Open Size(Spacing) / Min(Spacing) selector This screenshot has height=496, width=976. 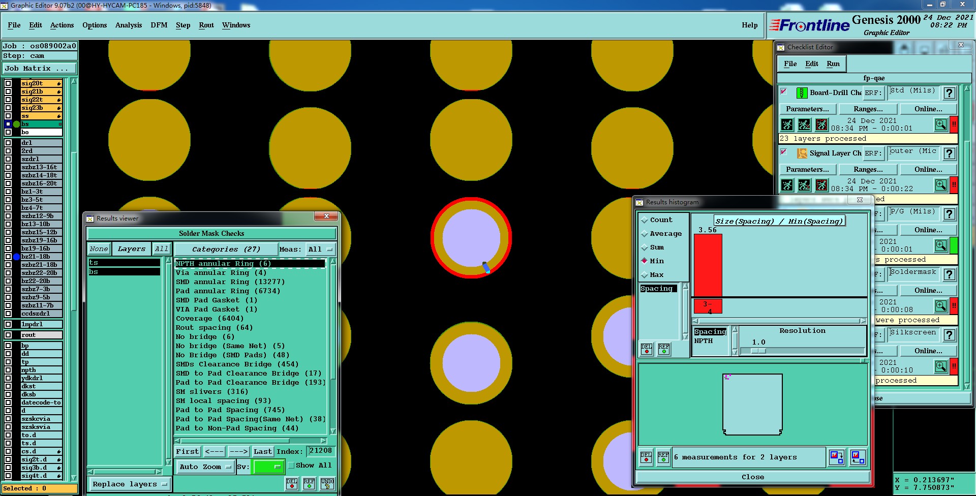[x=779, y=221]
